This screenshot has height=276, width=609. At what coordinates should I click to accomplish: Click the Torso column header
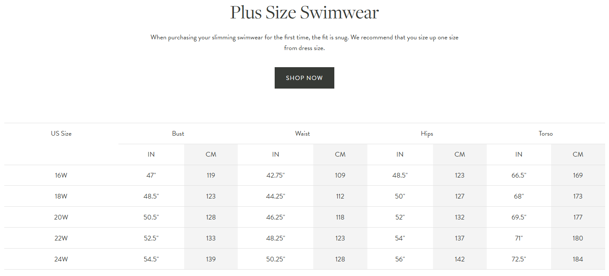[x=545, y=133]
